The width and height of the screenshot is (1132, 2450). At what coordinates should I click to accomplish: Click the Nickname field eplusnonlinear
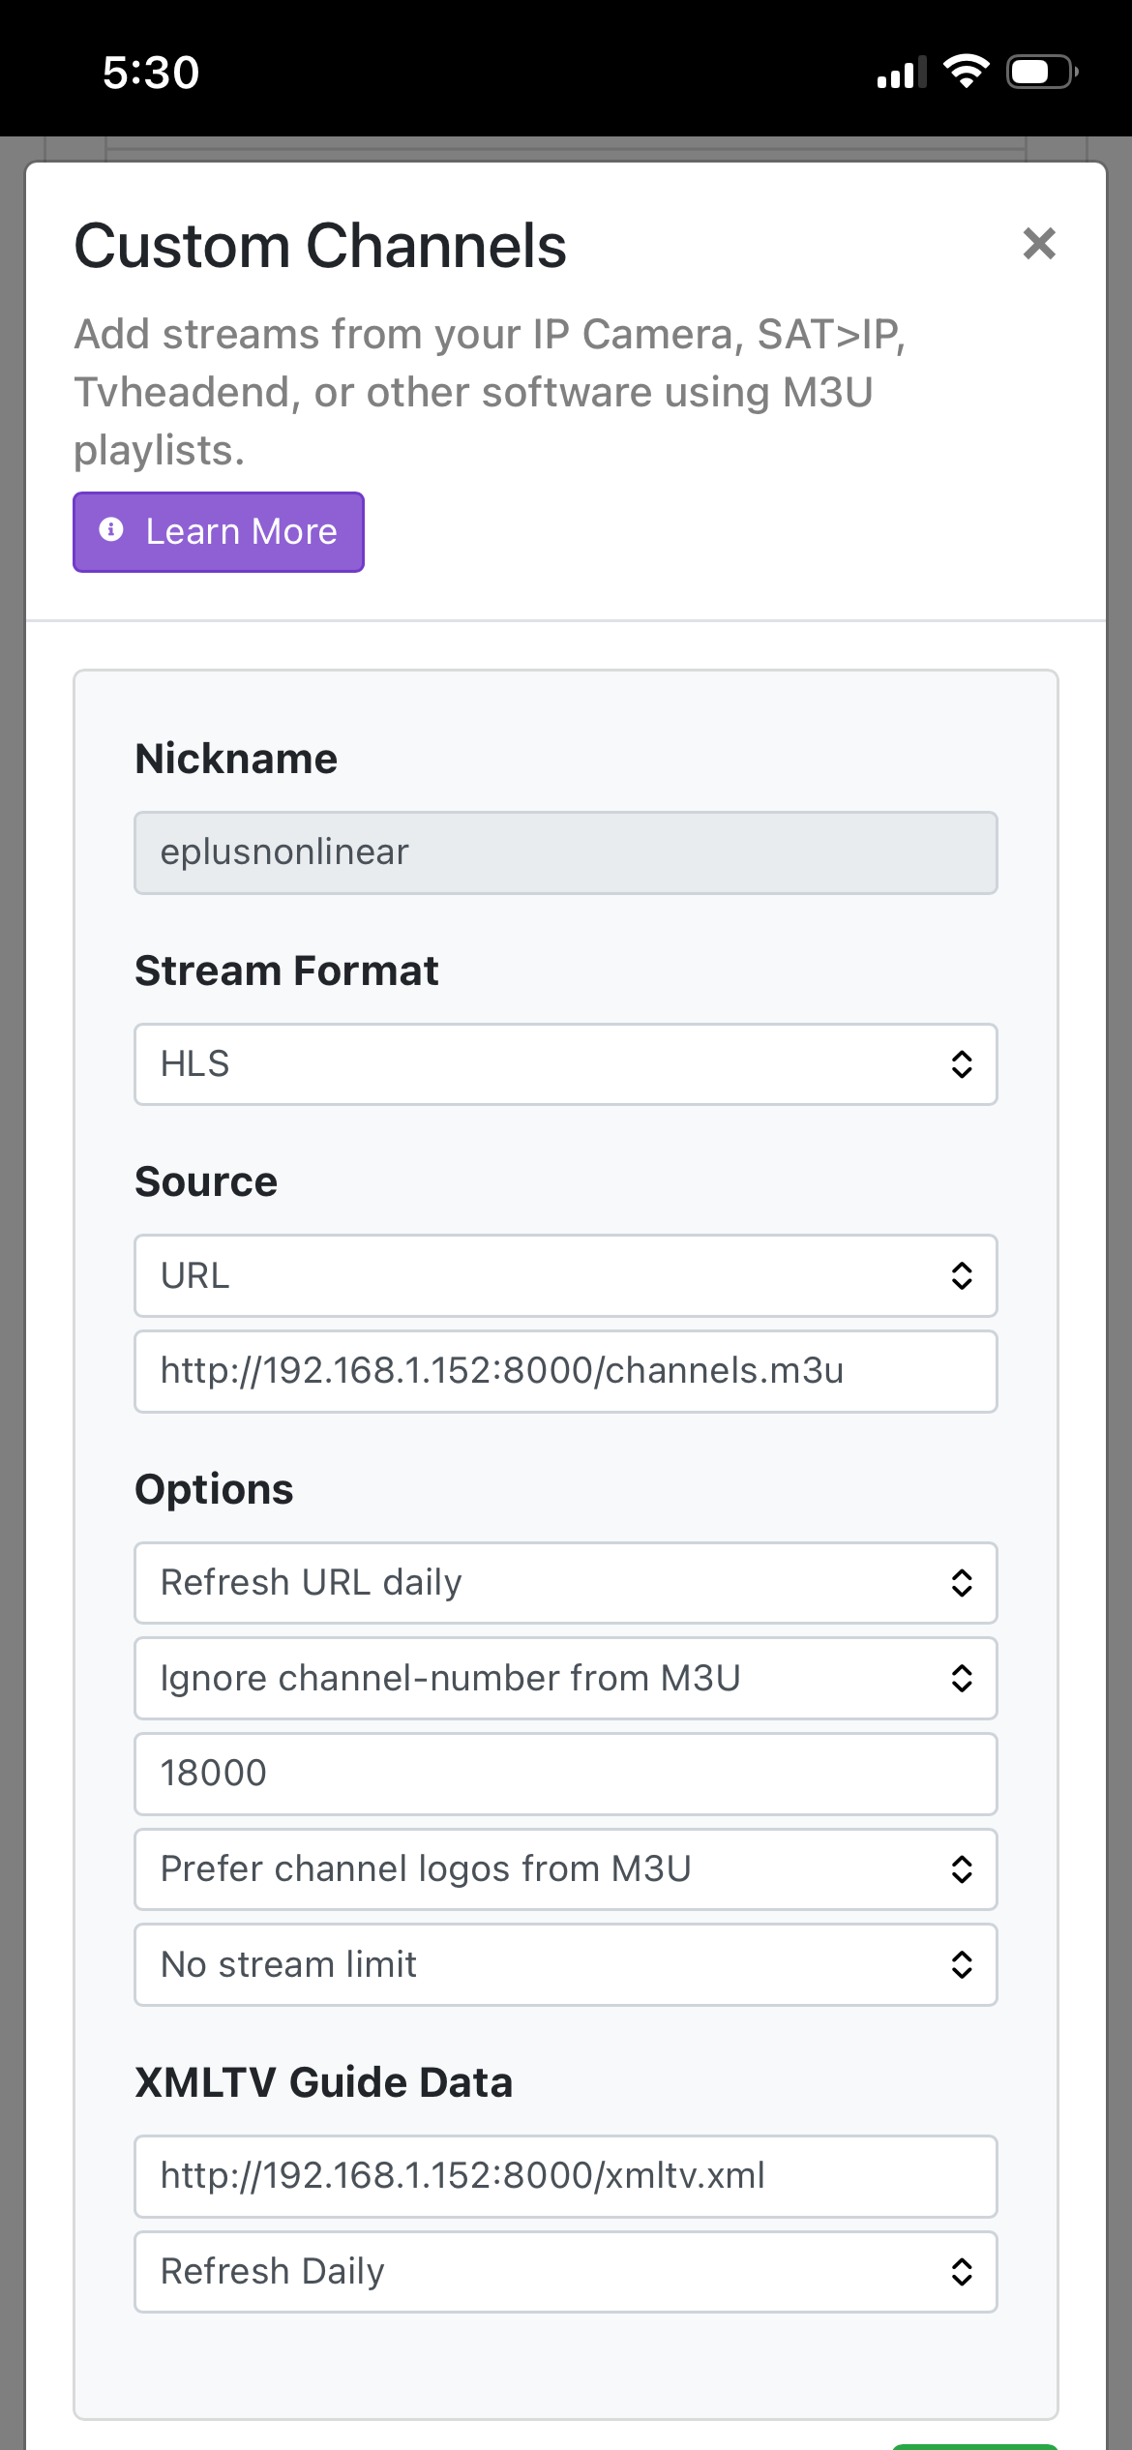click(565, 852)
